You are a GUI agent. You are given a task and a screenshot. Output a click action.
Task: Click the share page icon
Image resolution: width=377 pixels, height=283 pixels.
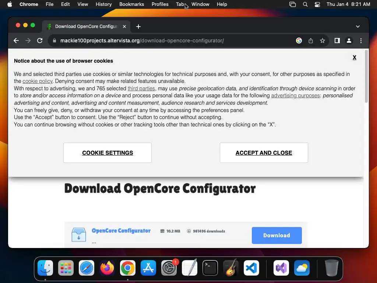tap(311, 41)
